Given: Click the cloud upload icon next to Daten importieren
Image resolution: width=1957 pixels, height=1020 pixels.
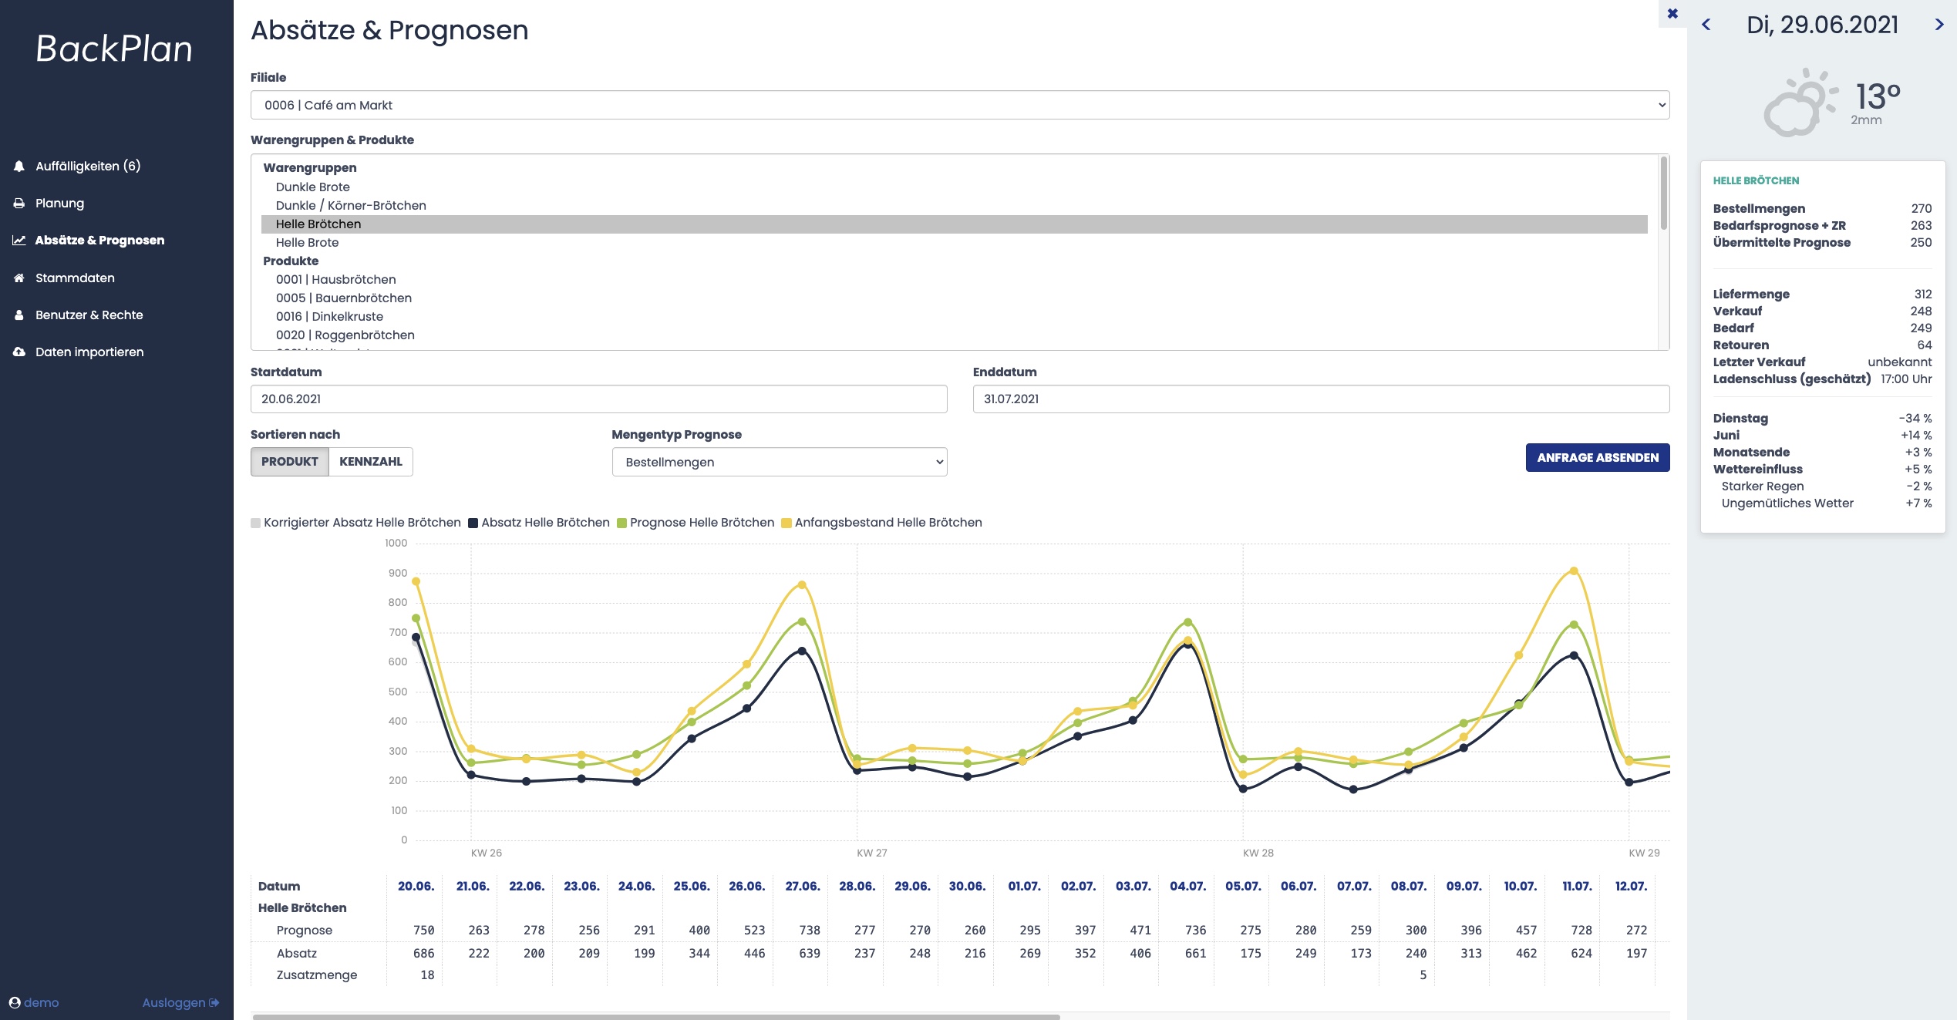Looking at the screenshot, I should pyautogui.click(x=19, y=352).
